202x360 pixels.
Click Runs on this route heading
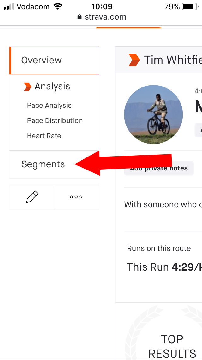pyautogui.click(x=159, y=248)
